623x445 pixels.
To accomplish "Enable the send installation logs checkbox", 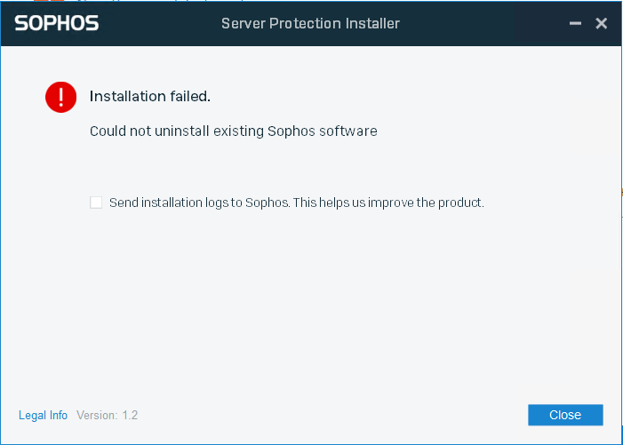I will (x=96, y=203).
